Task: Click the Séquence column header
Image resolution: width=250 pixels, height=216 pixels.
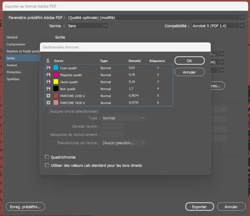Action: (157, 61)
